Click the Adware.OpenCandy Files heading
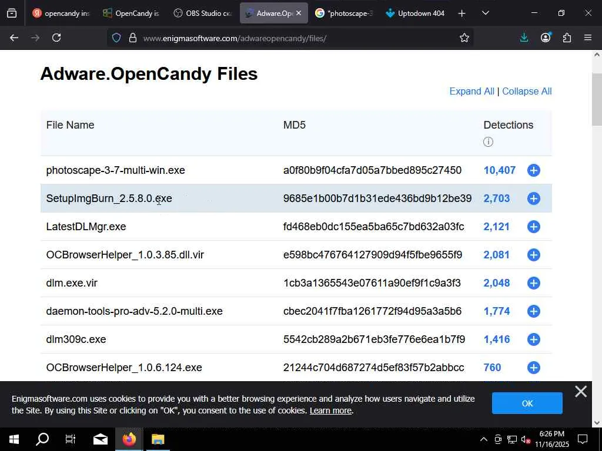 click(x=149, y=73)
